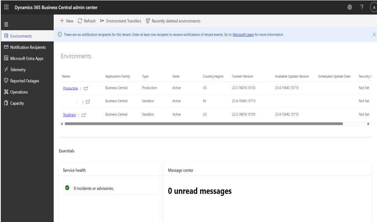This screenshot has width=377, height=222.
Task: Click the Type column header
Action: (145, 76)
